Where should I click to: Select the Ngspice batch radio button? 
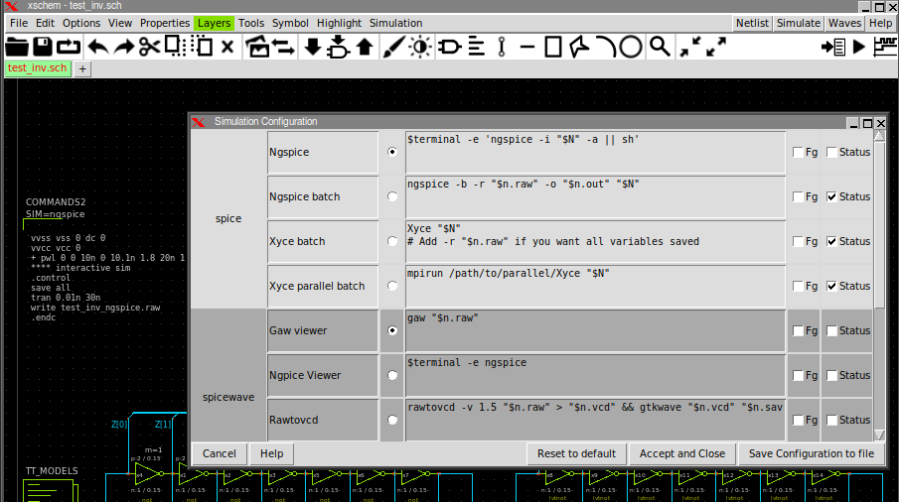click(392, 196)
